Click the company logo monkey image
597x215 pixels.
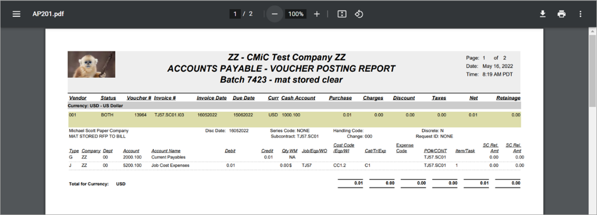coord(91,64)
